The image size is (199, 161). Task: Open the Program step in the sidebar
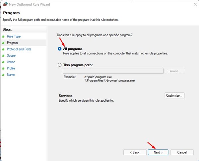pyautogui.click(x=12, y=43)
